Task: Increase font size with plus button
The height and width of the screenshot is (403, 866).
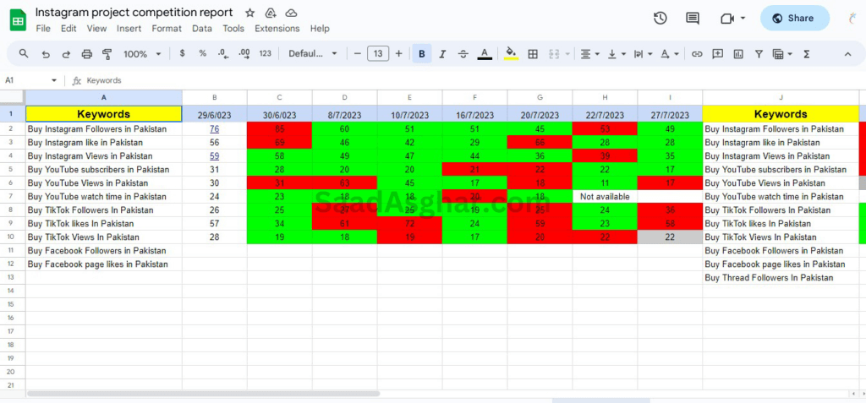Action: pos(399,53)
